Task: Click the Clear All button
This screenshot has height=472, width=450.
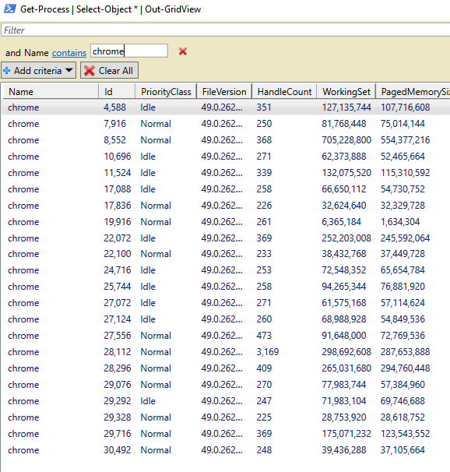Action: pos(109,70)
